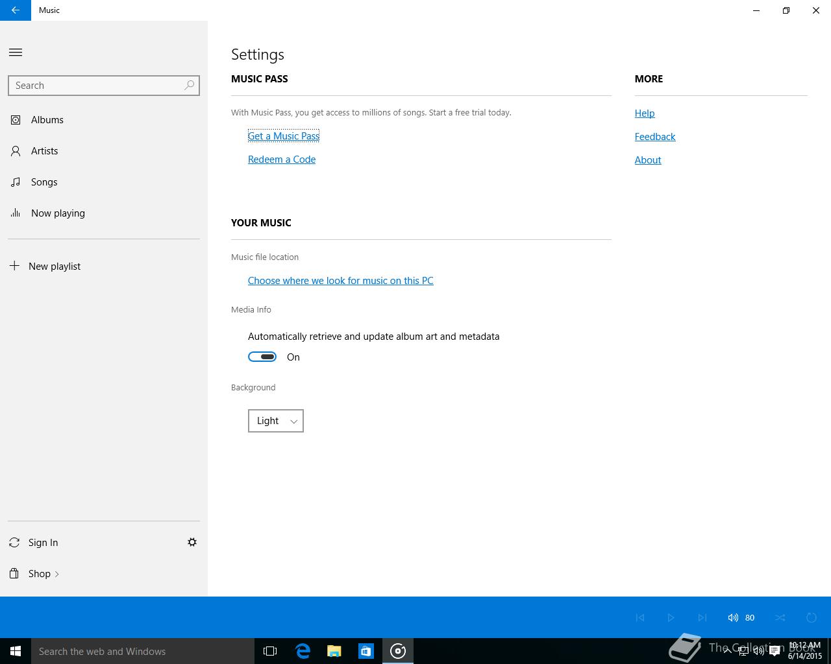Click the taskbar search box

[143, 651]
